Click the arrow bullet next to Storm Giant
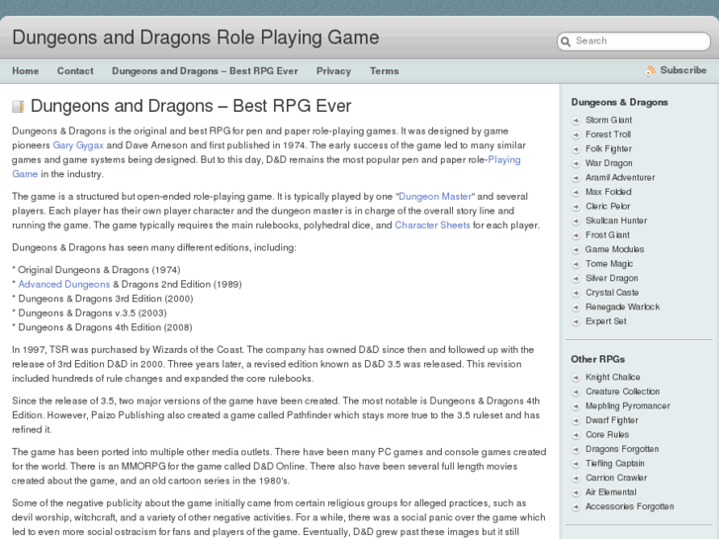719x539 pixels. 576,121
